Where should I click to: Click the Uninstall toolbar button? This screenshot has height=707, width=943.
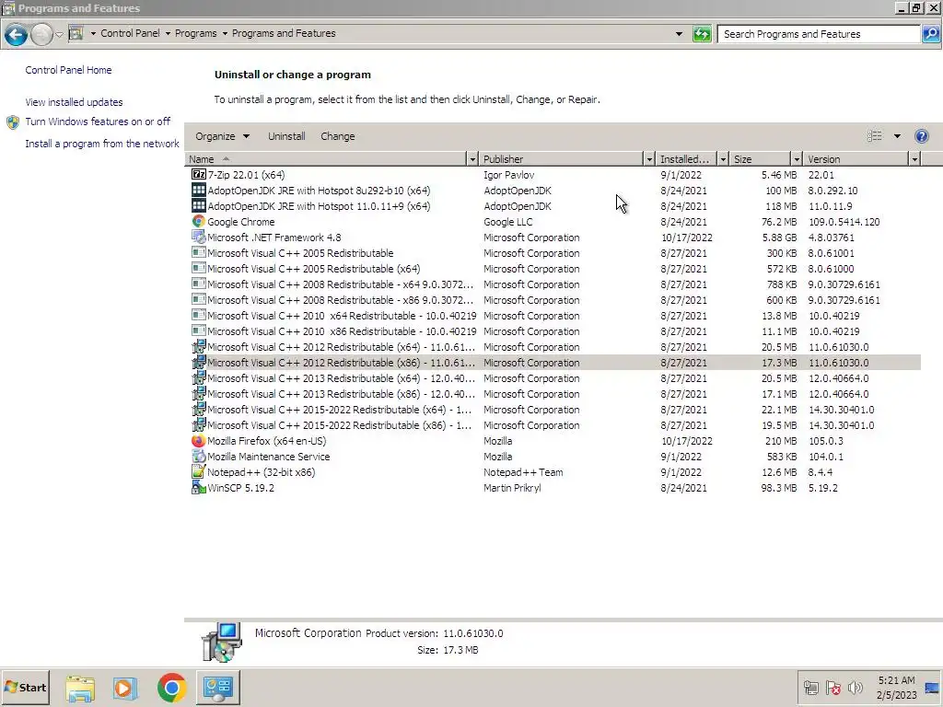(x=286, y=136)
